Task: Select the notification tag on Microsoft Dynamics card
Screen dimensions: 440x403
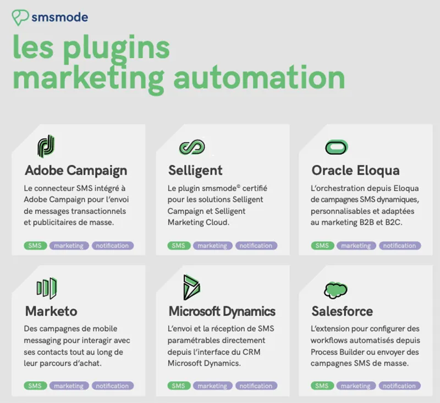Action: 256,385
